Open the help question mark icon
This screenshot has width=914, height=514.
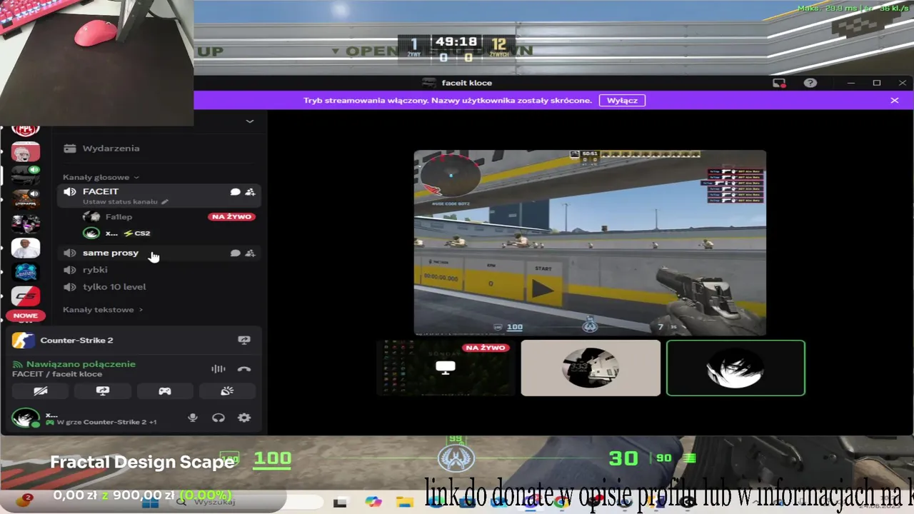tap(810, 83)
